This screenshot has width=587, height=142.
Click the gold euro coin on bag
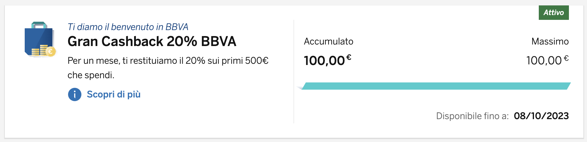51,52
